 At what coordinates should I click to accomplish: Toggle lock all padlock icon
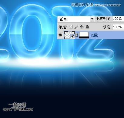coord(87,27)
